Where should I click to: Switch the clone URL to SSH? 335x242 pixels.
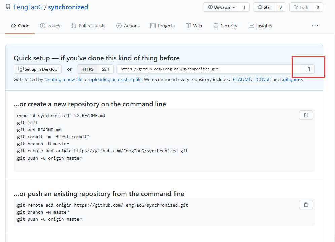coord(106,69)
